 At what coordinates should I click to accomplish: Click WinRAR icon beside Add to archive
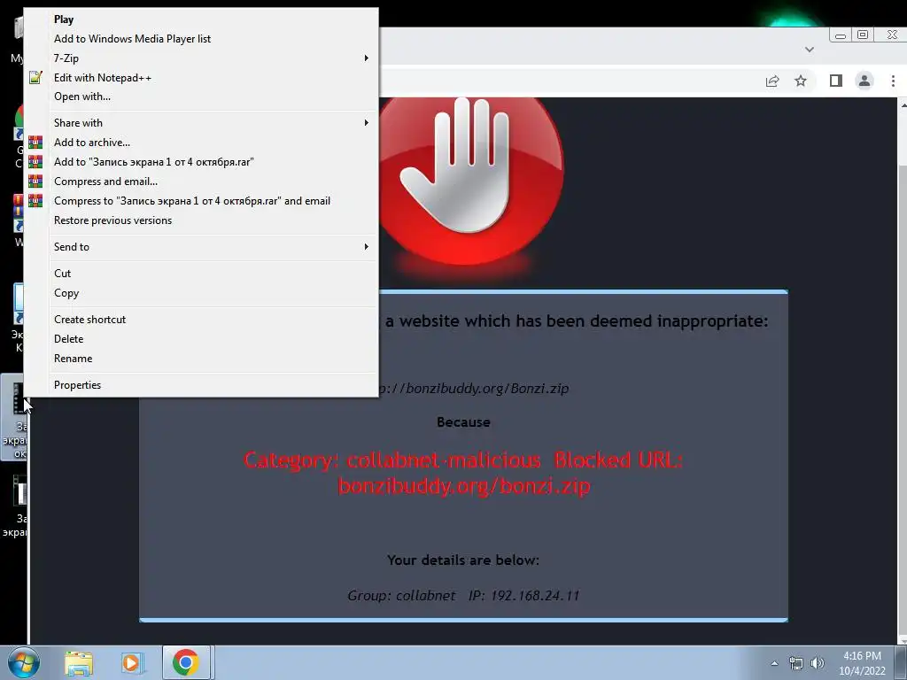point(35,143)
